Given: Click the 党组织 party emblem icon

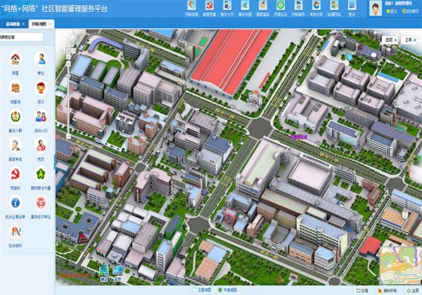Looking at the screenshot, I should [15, 173].
